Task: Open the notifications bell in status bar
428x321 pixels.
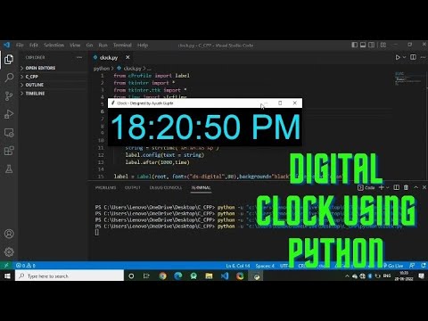Action: tap(424, 266)
